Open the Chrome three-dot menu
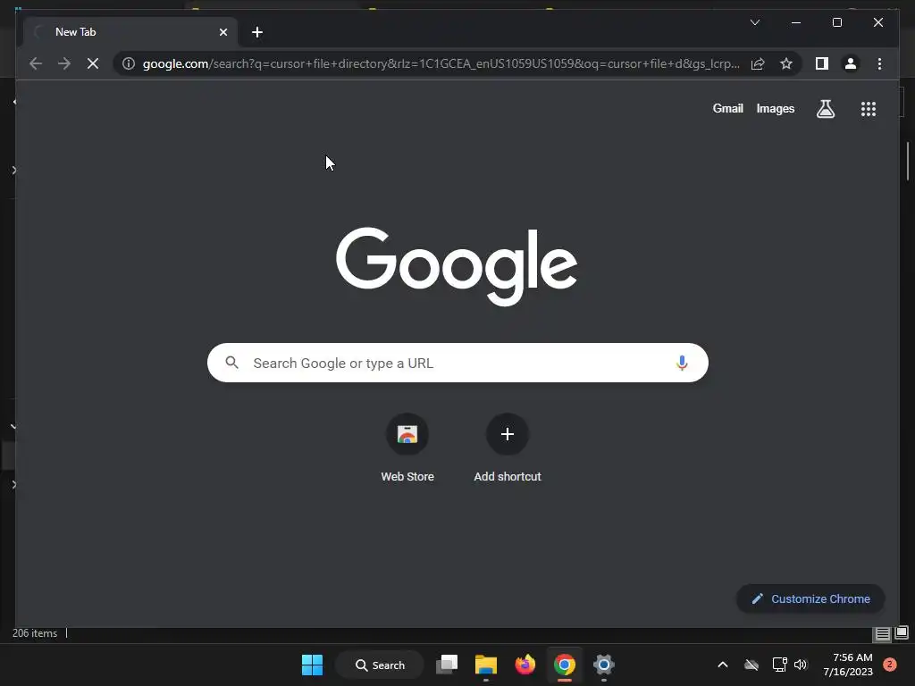 point(879,63)
